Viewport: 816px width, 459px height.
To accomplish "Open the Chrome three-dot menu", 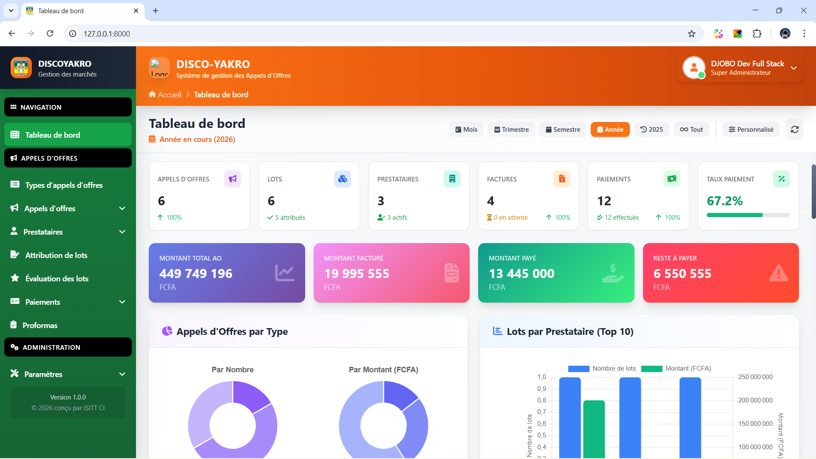I will point(804,34).
